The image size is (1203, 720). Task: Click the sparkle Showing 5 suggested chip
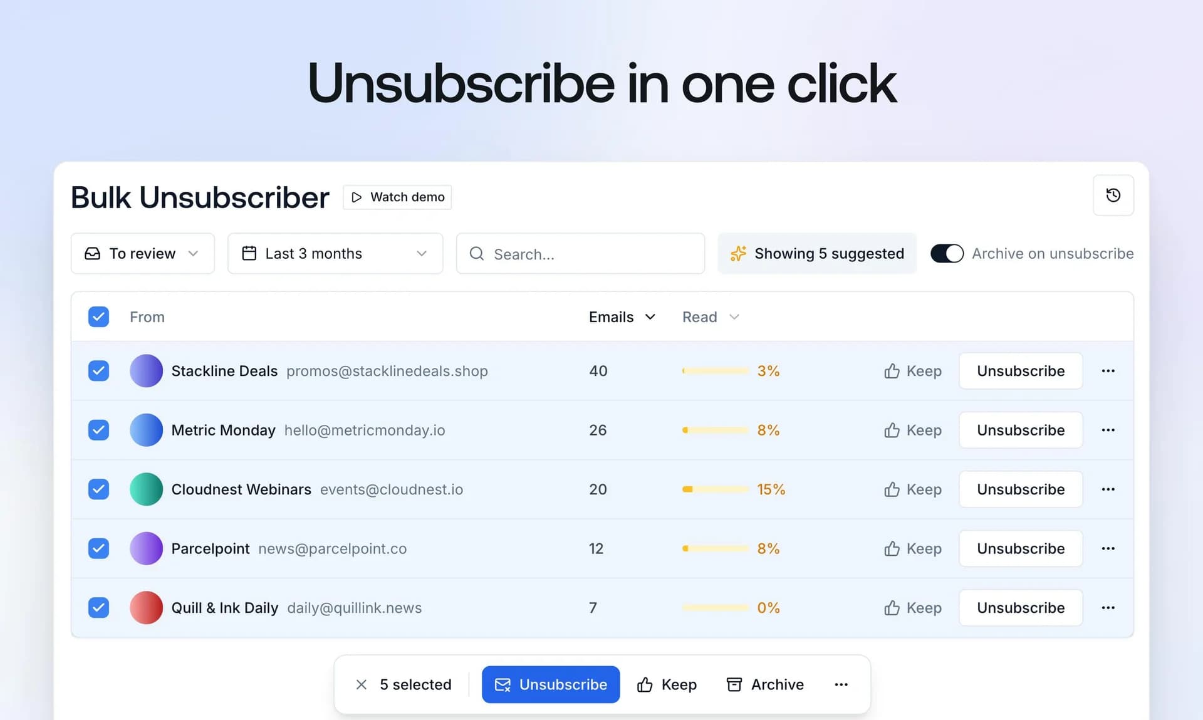coord(817,254)
